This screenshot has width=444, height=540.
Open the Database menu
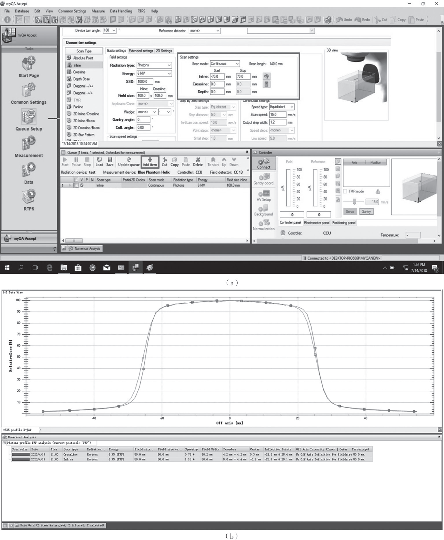22,11
